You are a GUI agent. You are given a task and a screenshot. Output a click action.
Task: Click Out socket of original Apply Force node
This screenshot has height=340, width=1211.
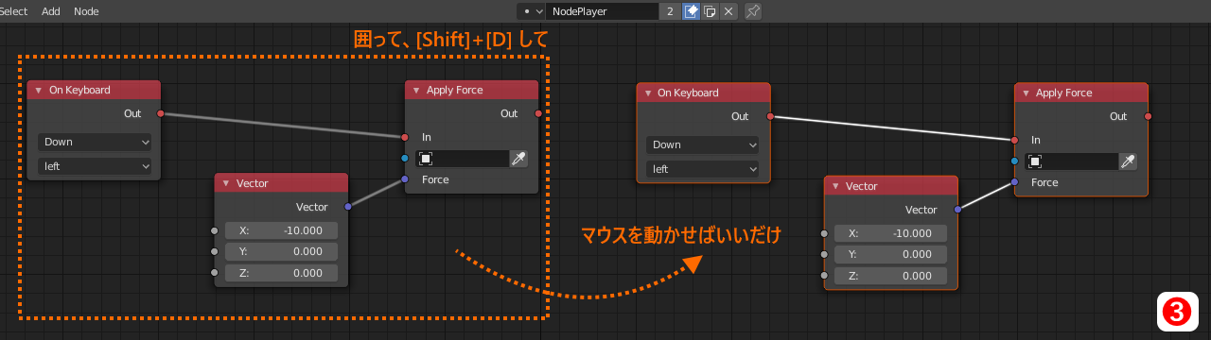(538, 113)
